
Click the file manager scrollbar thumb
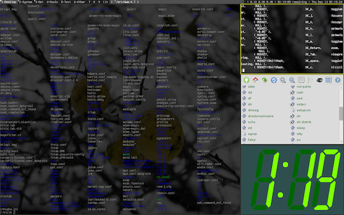[341, 114]
